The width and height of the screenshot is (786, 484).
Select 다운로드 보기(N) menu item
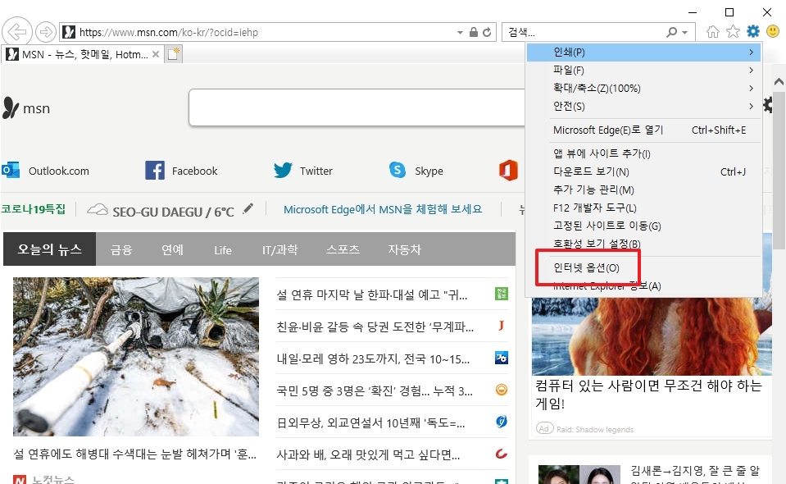643,171
